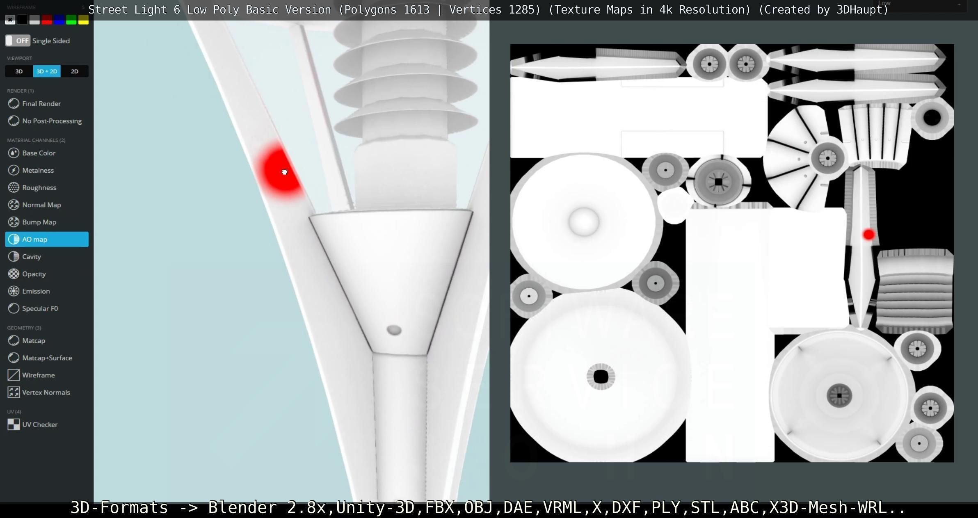Image resolution: width=978 pixels, height=518 pixels.
Task: Pick the yellow wireframe color
Action: tap(83, 20)
